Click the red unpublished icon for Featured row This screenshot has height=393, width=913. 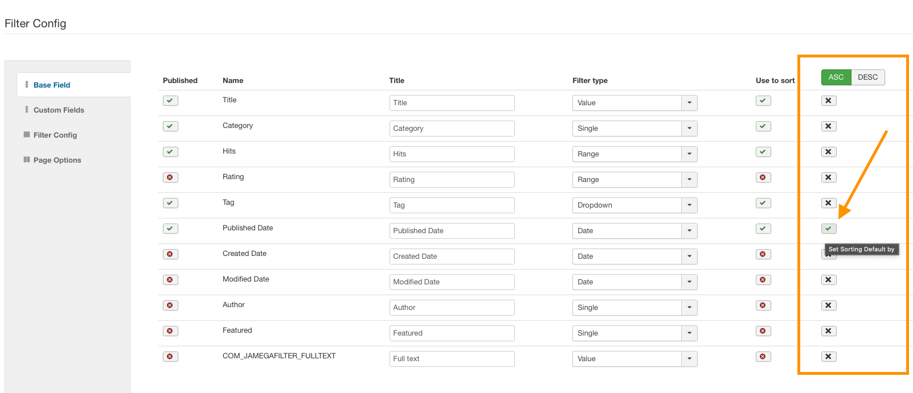coord(170,331)
